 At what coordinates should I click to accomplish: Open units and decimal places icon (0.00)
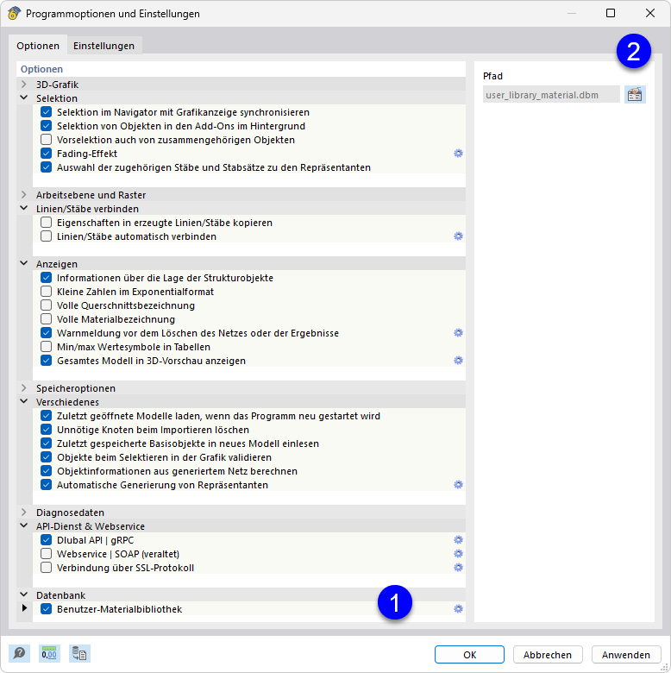tap(49, 653)
